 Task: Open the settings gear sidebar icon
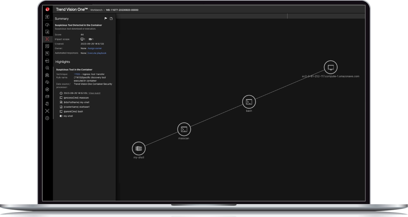pyautogui.click(x=47, y=118)
